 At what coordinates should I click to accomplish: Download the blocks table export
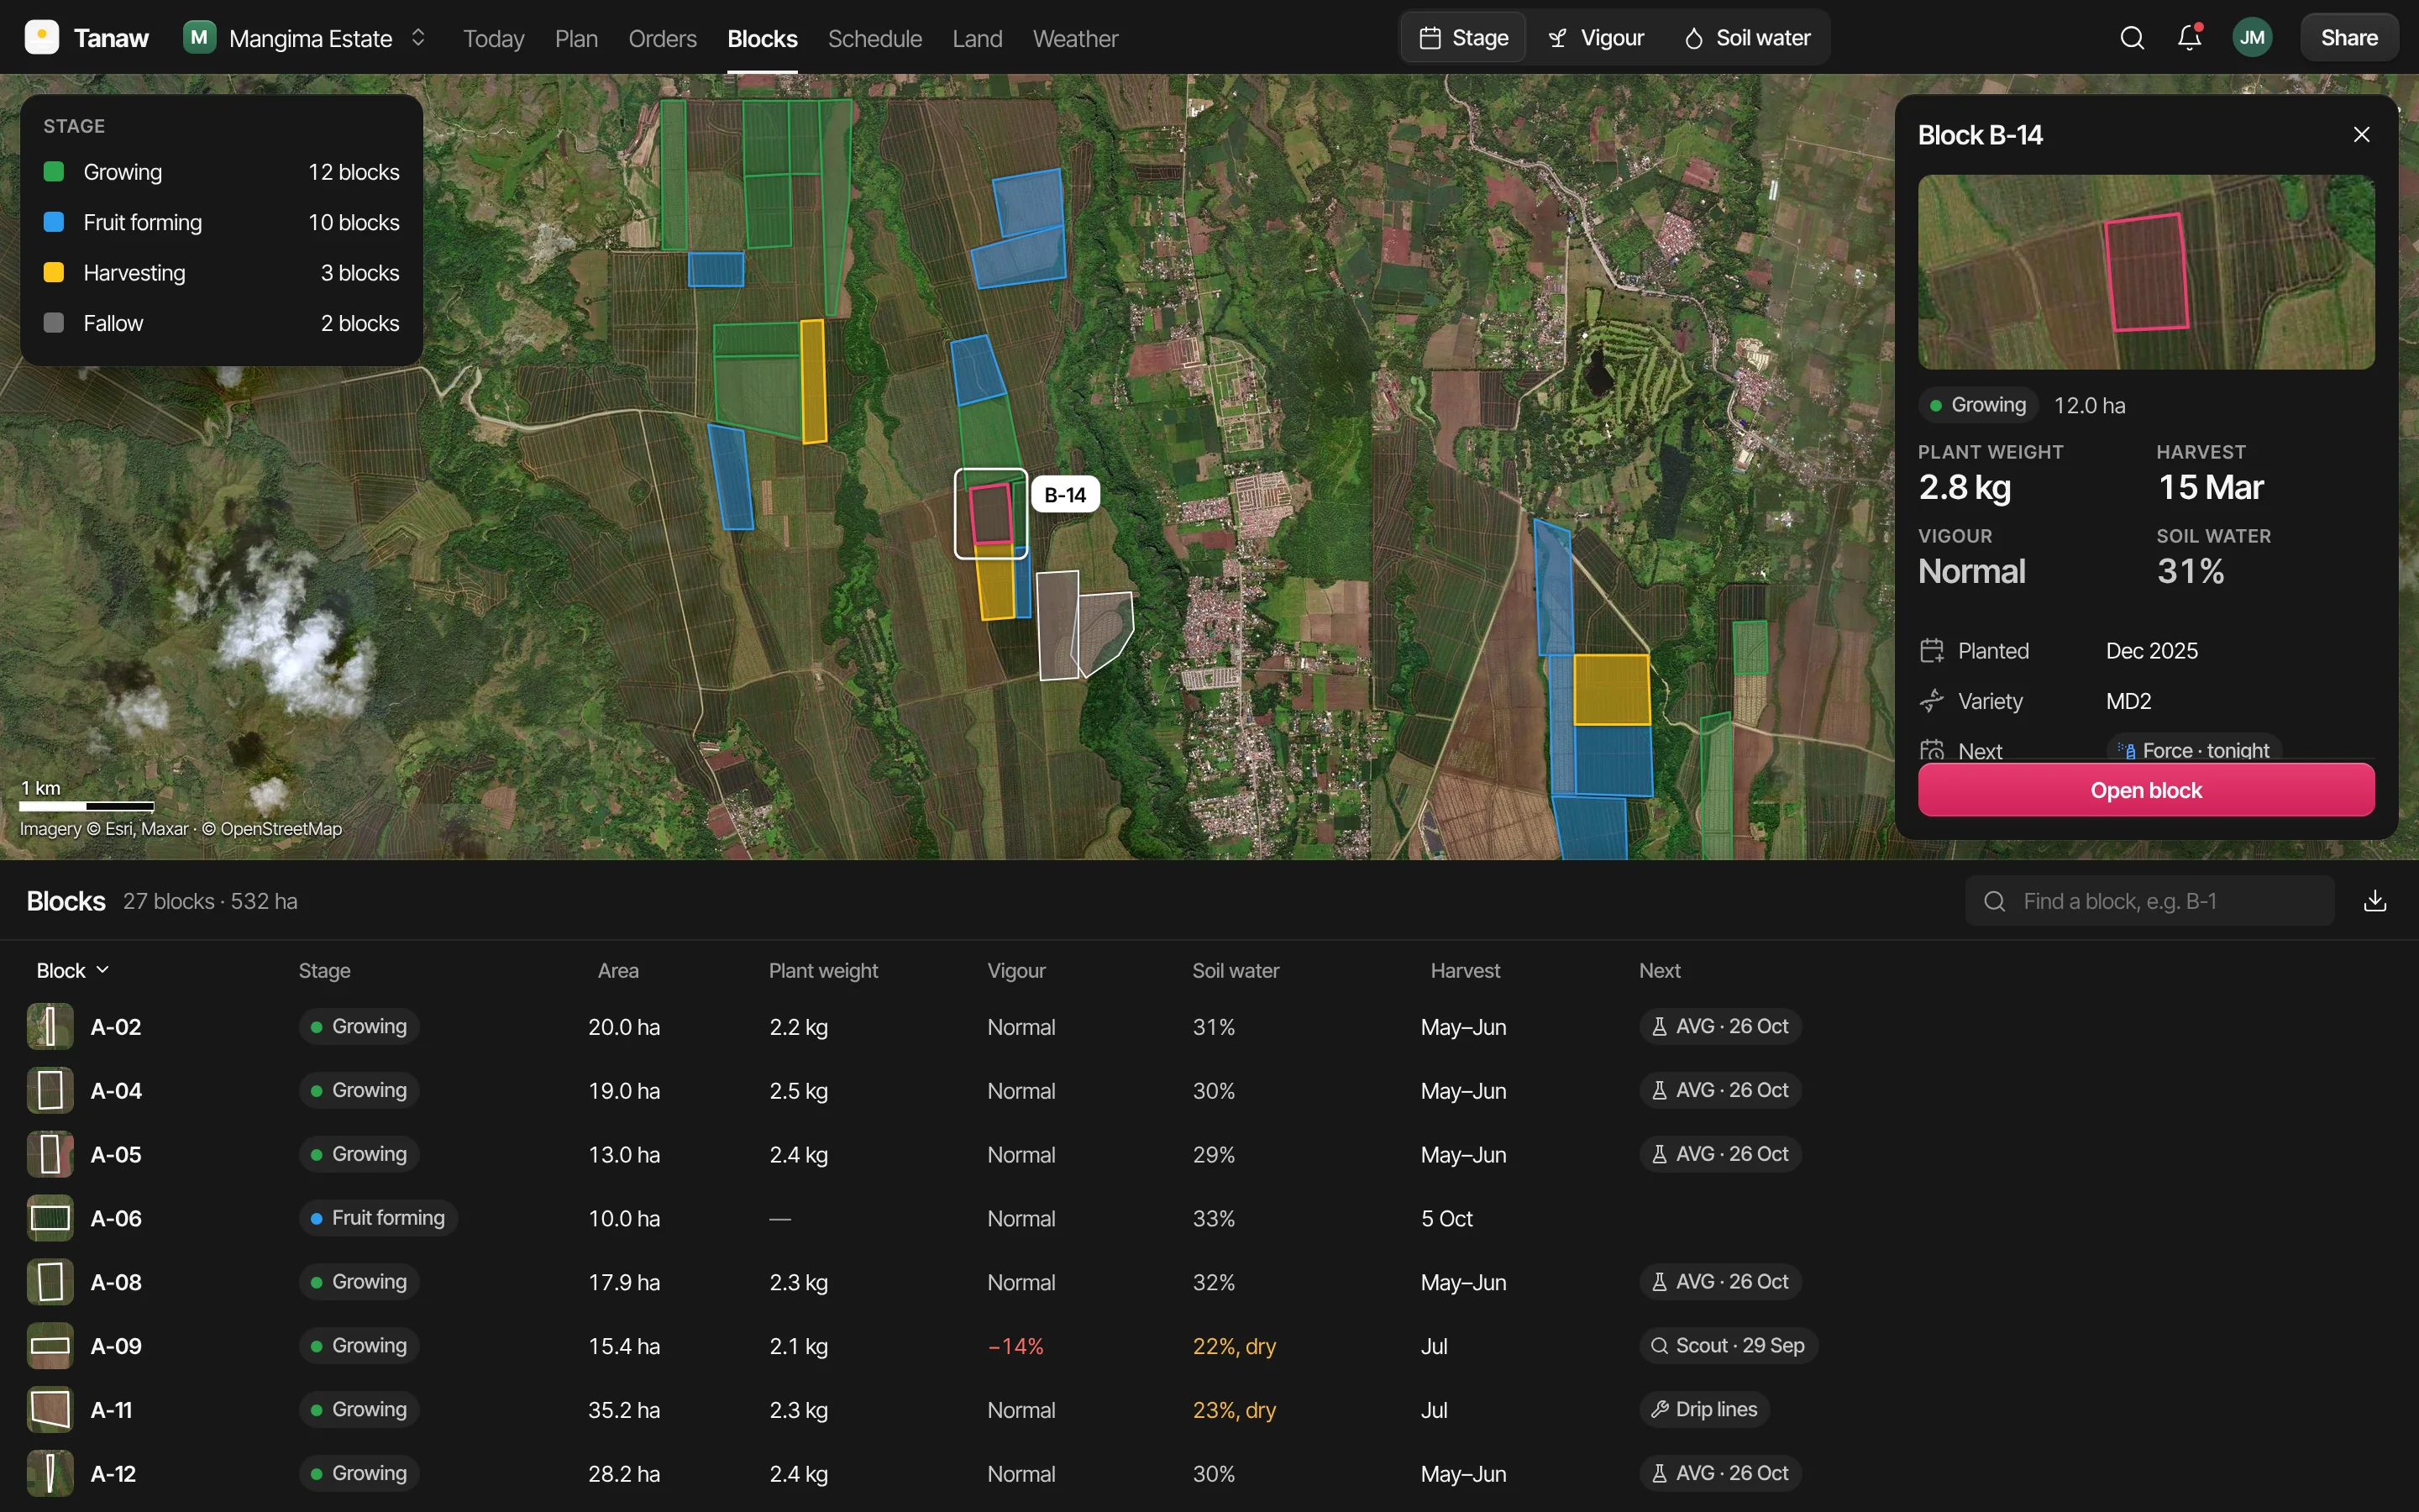click(2375, 901)
